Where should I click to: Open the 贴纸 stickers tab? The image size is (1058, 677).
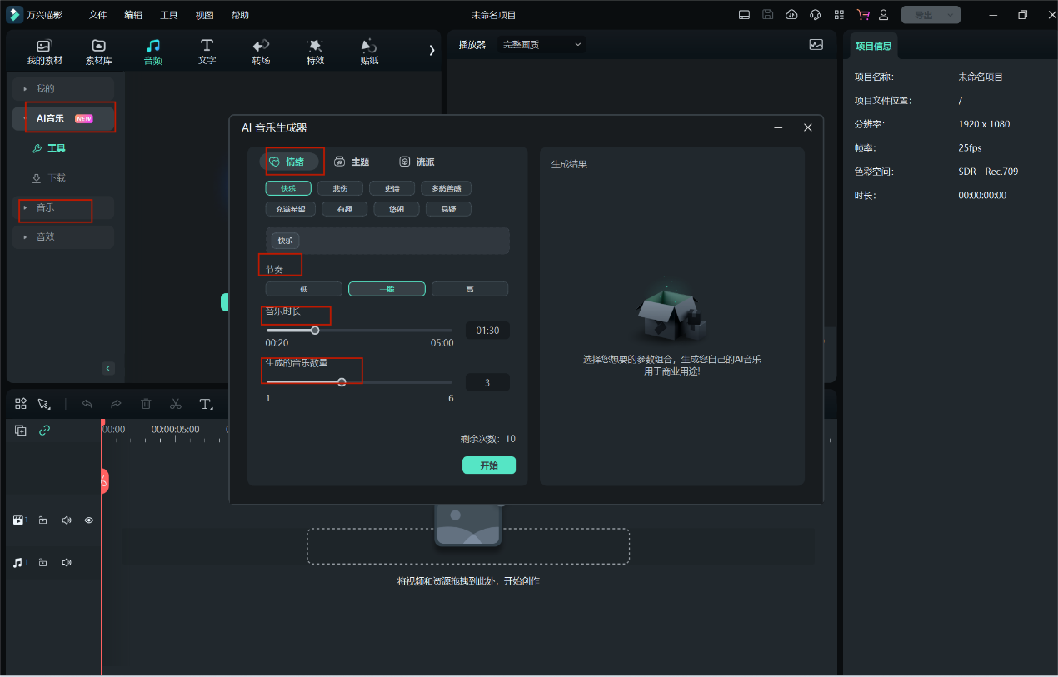(x=368, y=52)
